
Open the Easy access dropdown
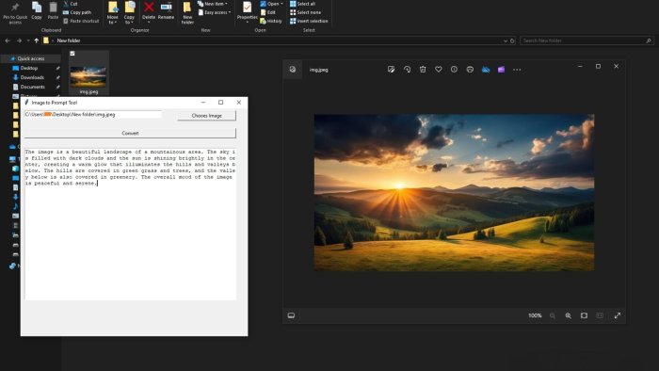click(x=215, y=12)
